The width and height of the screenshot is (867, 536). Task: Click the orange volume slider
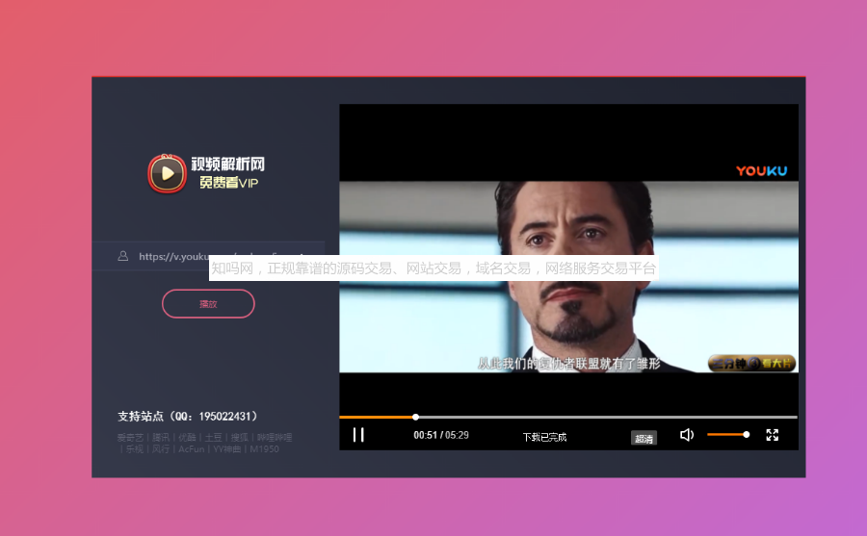(x=728, y=435)
